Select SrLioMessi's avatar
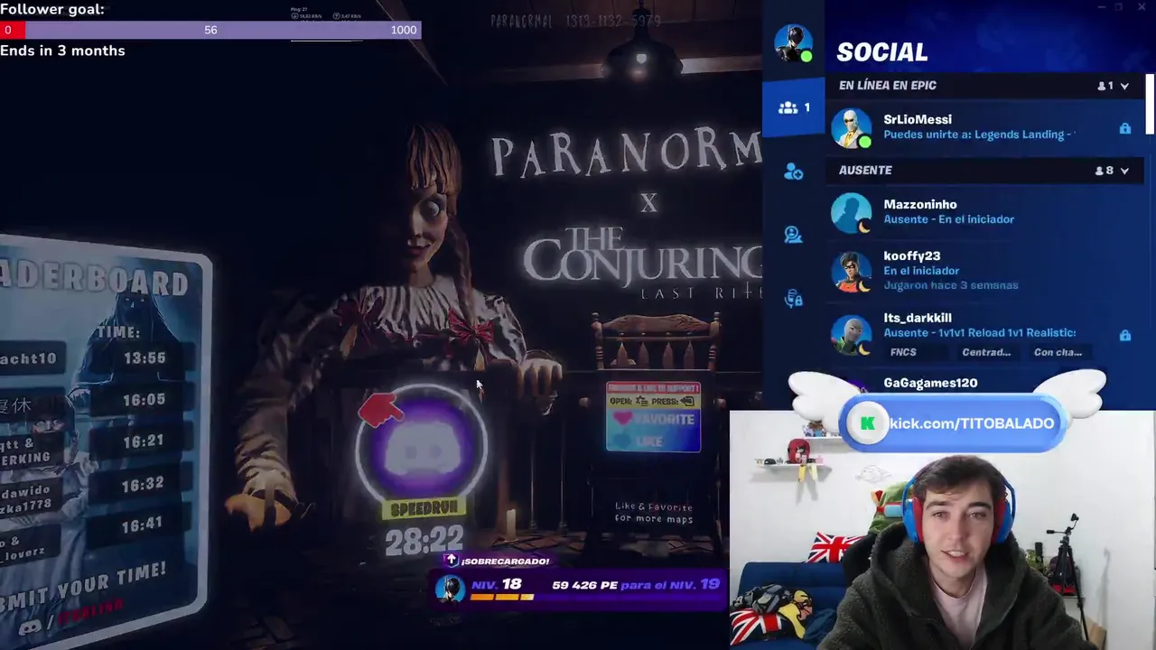 [x=851, y=128]
